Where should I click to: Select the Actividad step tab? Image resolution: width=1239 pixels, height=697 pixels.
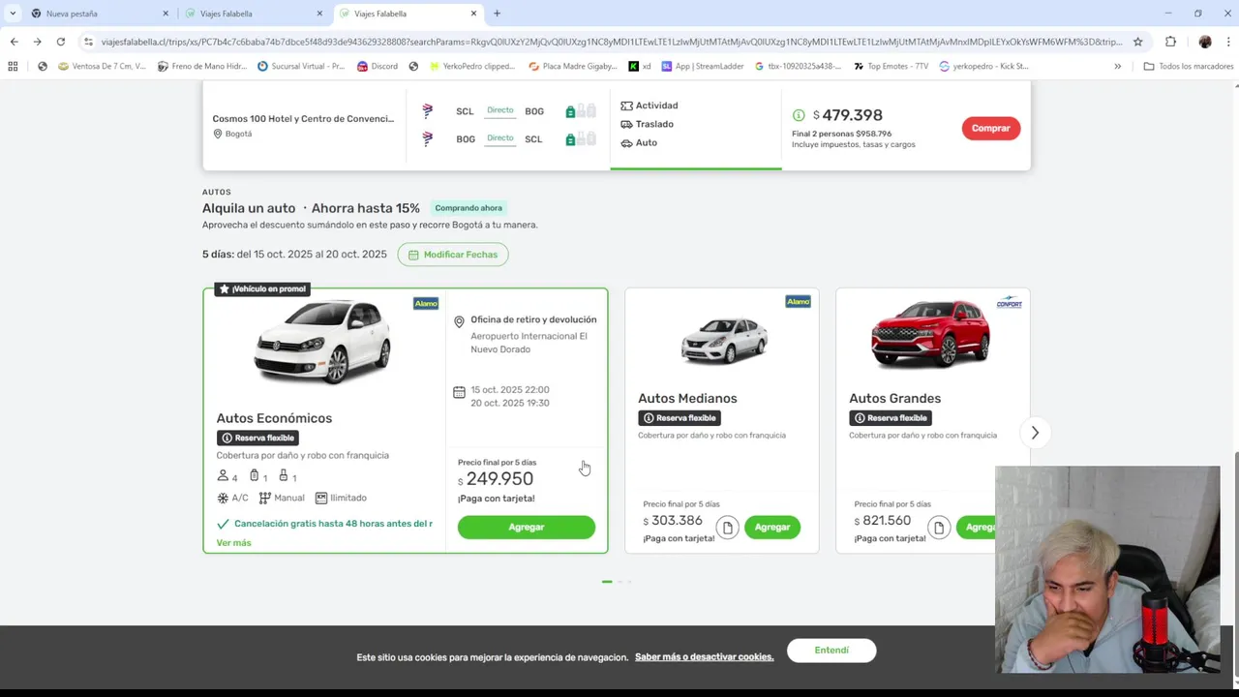point(649,106)
